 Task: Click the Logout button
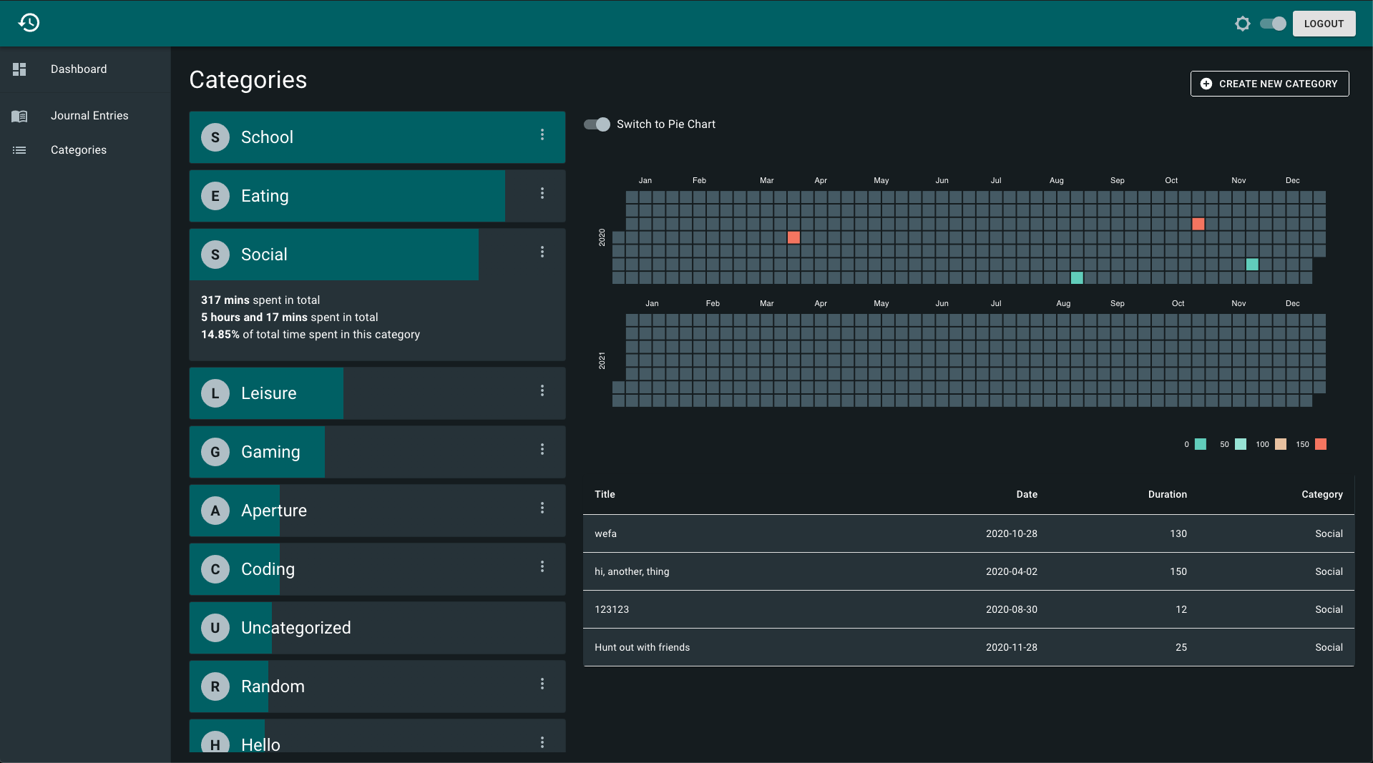pyautogui.click(x=1324, y=24)
